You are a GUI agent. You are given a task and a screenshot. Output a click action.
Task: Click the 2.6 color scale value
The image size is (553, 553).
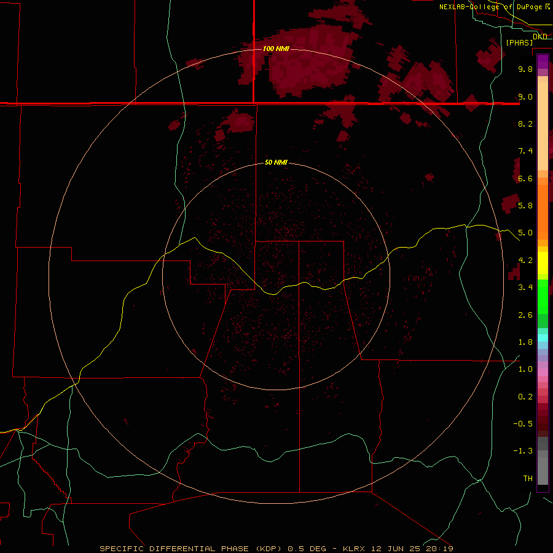coord(525,315)
